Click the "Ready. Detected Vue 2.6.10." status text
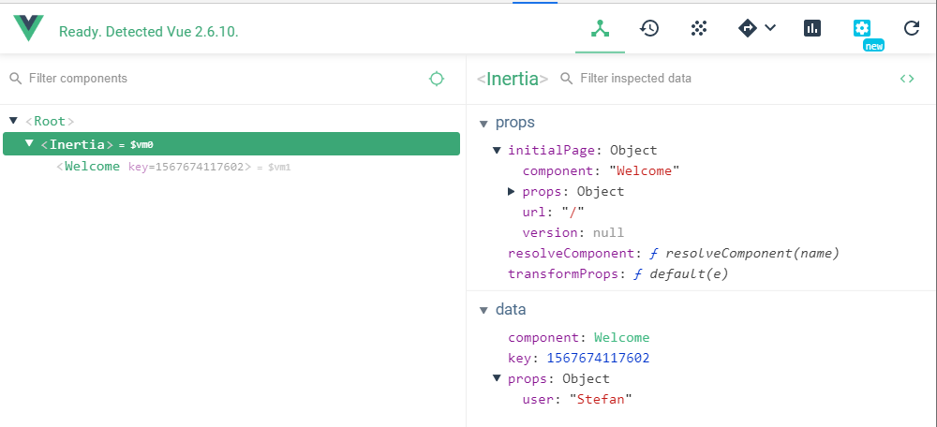937x427 pixels. point(148,32)
